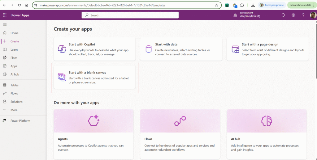Open the help question mark icon
Image resolution: width=317 pixels, height=160 pixels.
point(303,15)
